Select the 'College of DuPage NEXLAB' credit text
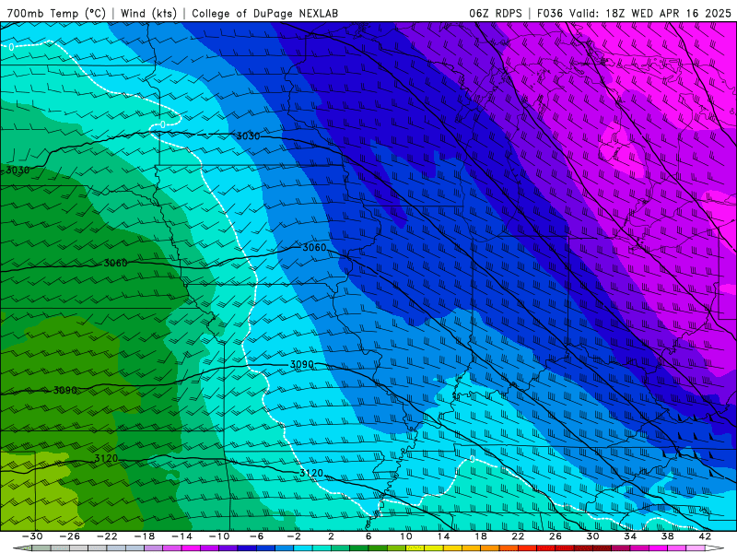 (264, 13)
